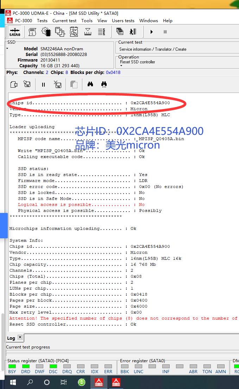Click the binoculars find icon

coord(90,84)
